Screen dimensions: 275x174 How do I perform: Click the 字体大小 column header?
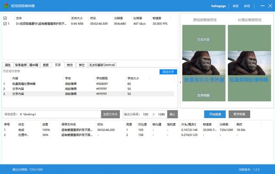(133, 78)
